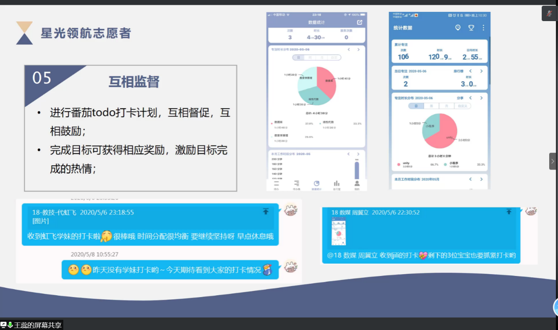
Task: Jump to quoted message from 代虹飞 via arrow
Action: [266, 211]
